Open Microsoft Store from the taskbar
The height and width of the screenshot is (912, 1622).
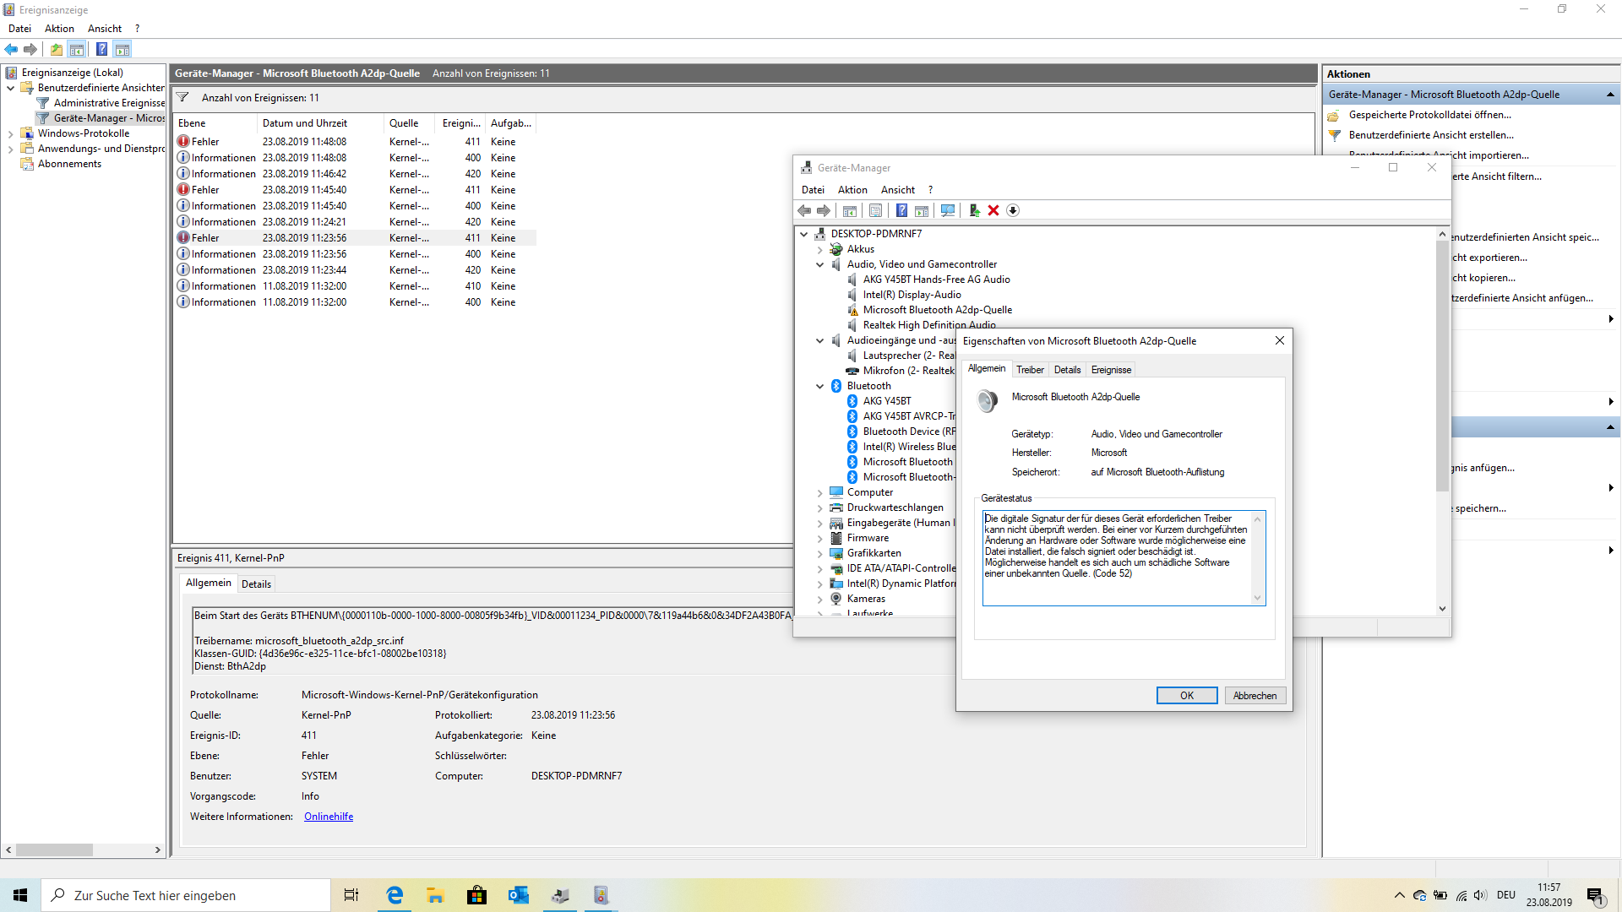[x=477, y=895]
